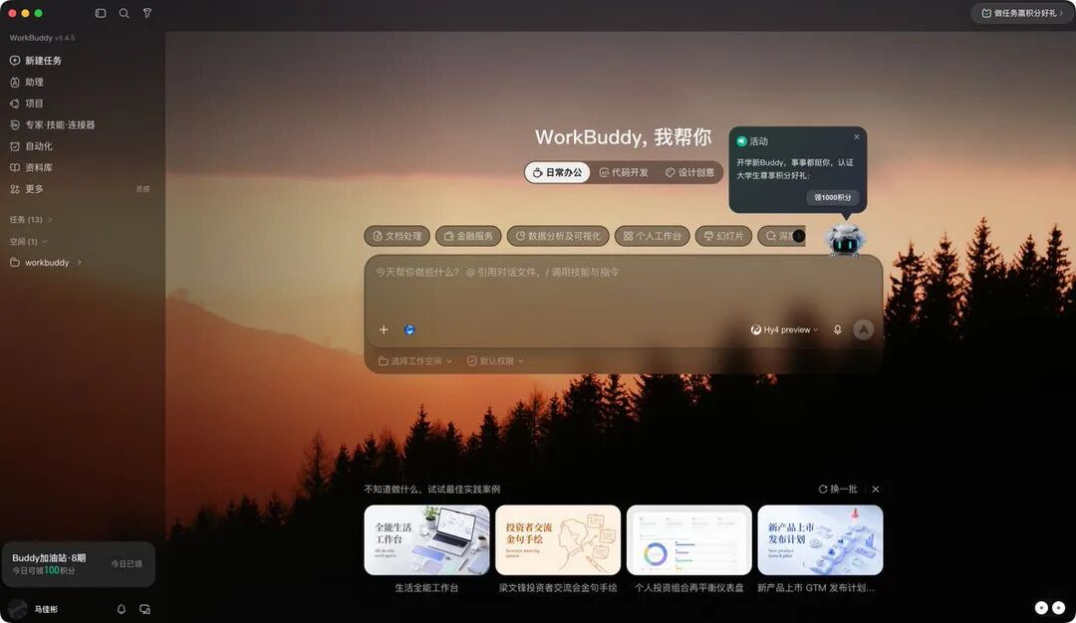
Task: Start voice input with microphone icon
Action: coord(837,329)
